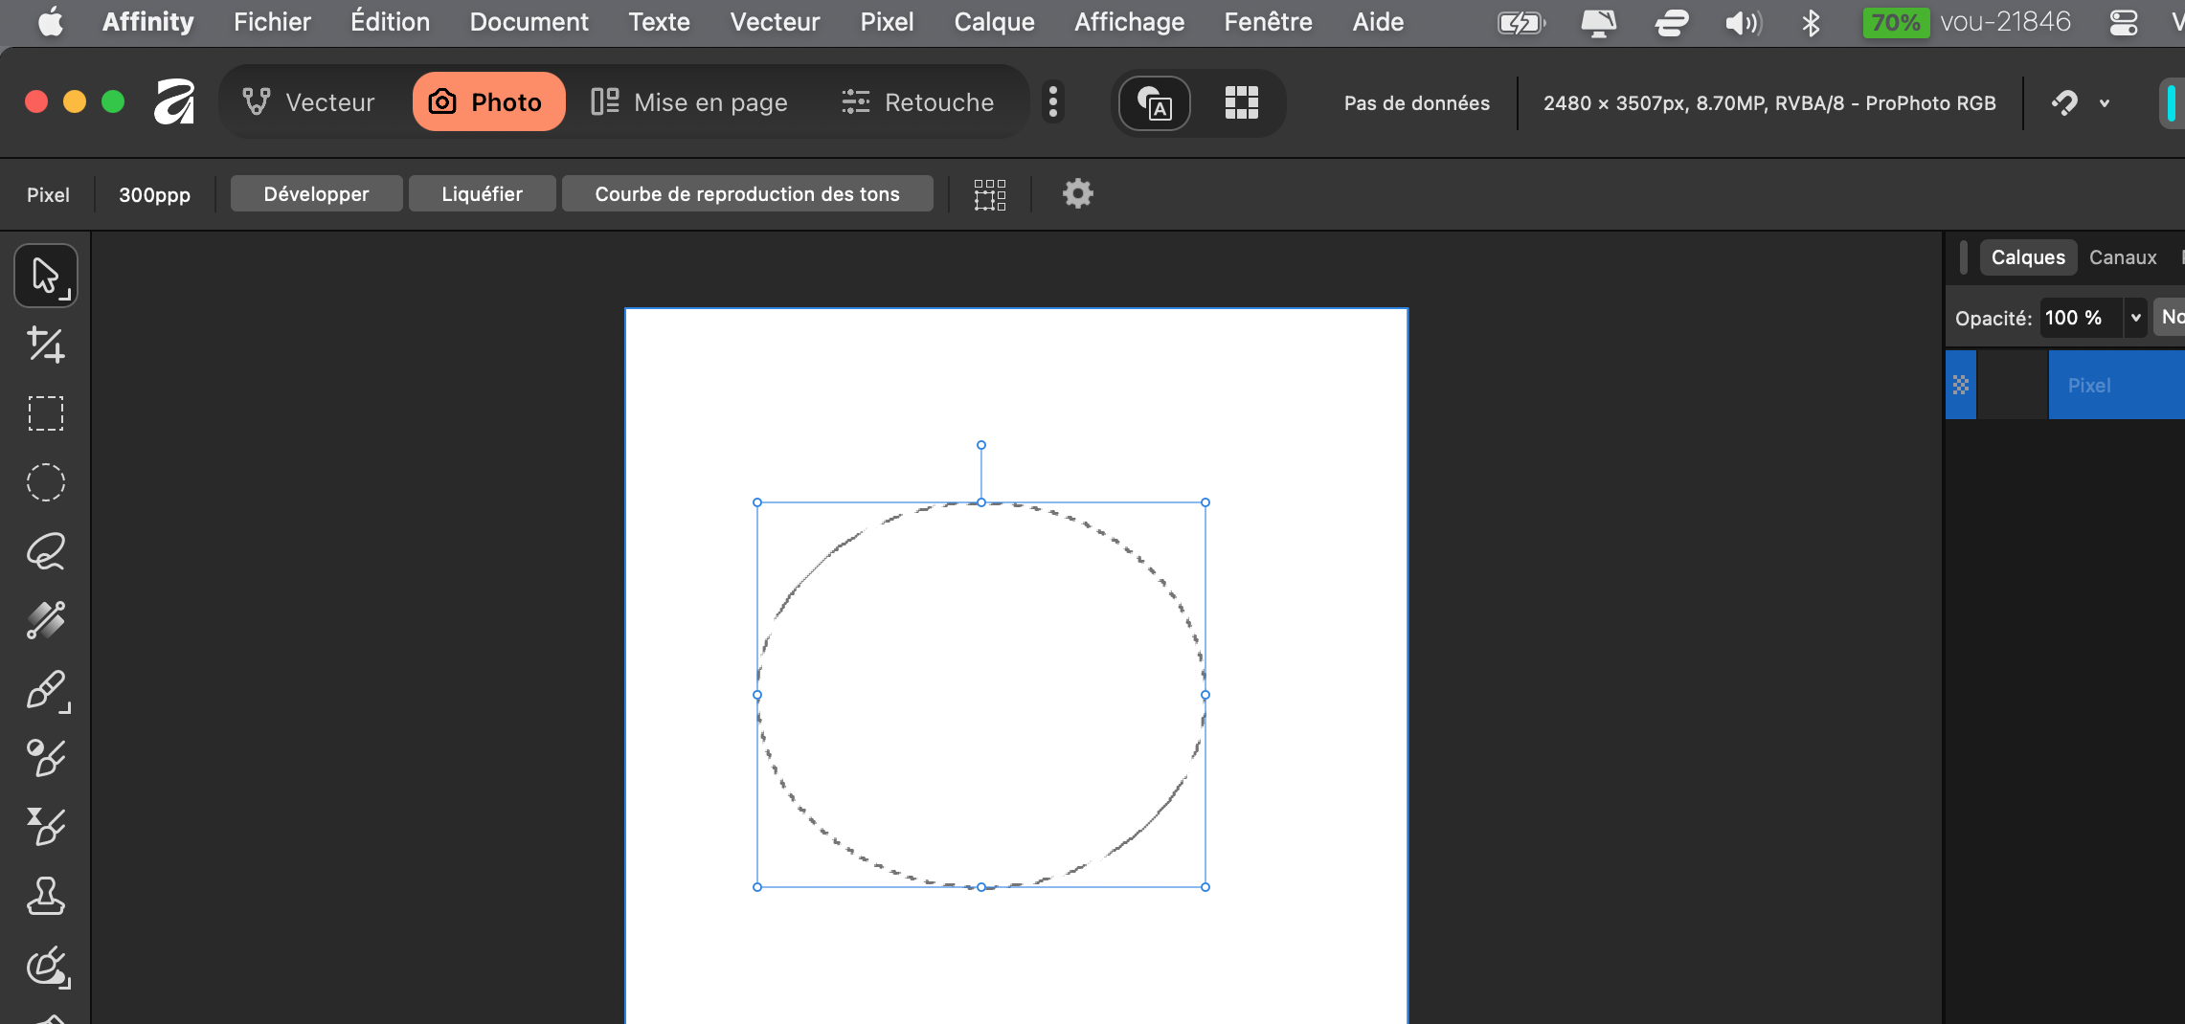Click the Pixel layer thumbnail

click(2012, 385)
